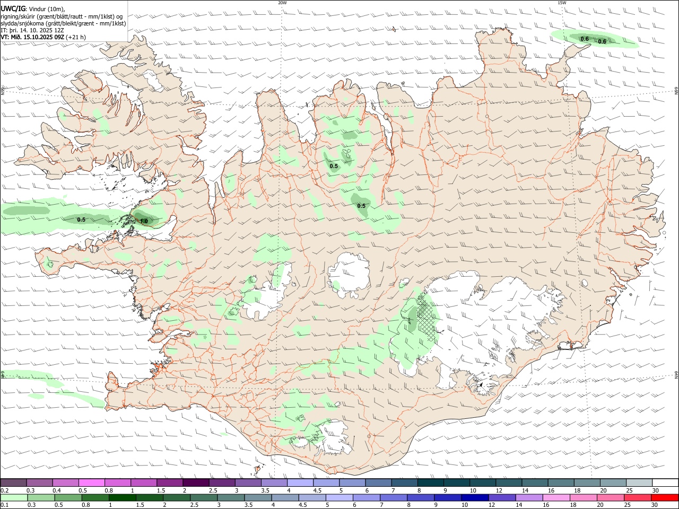Pick the bottom-row red-pink swatch at 25
The height and width of the screenshot is (509, 679).
[x=638, y=498]
